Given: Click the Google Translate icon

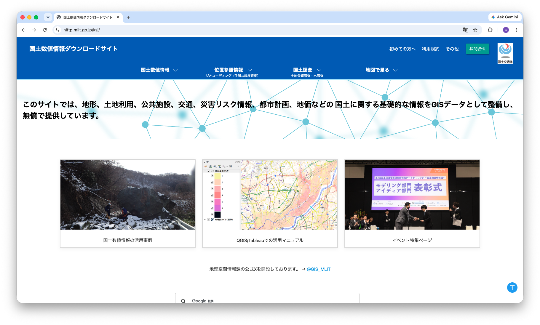Looking at the screenshot, I should pos(466,30).
